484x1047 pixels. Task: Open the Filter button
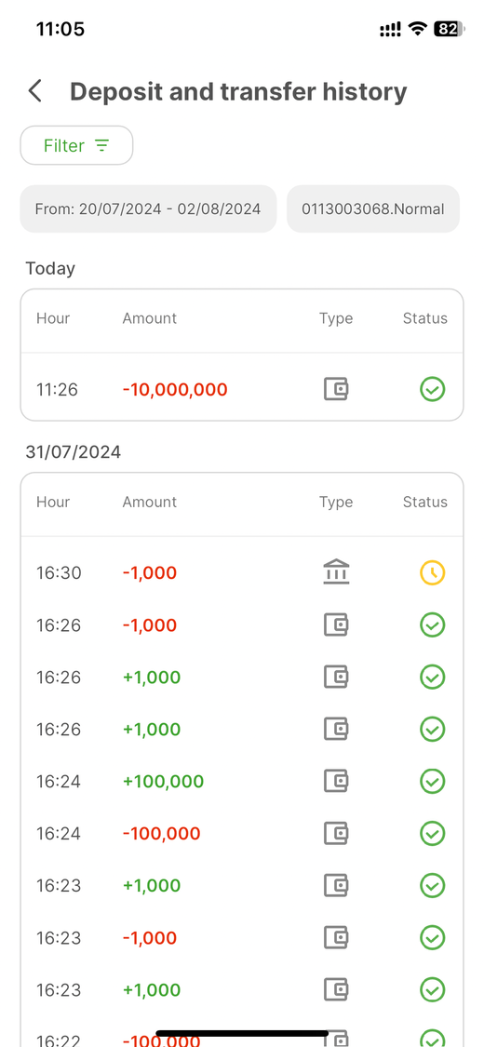(x=76, y=145)
